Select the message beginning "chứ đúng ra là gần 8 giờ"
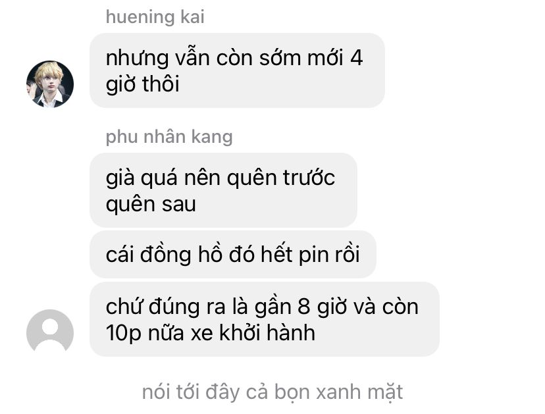545x414 pixels. [x=265, y=319]
